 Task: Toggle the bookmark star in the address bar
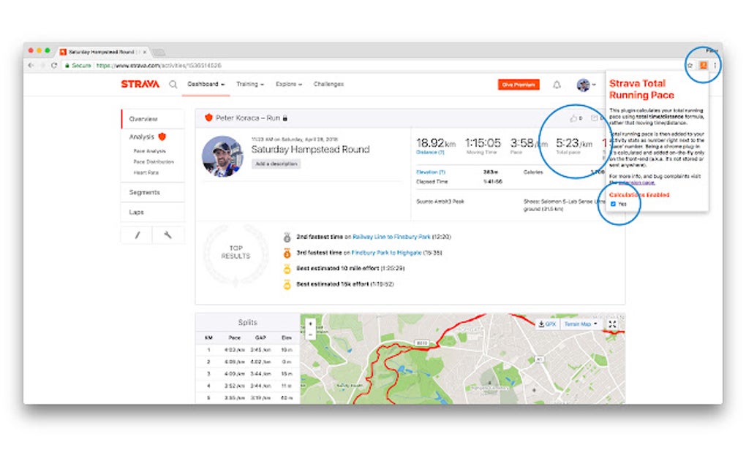[689, 65]
